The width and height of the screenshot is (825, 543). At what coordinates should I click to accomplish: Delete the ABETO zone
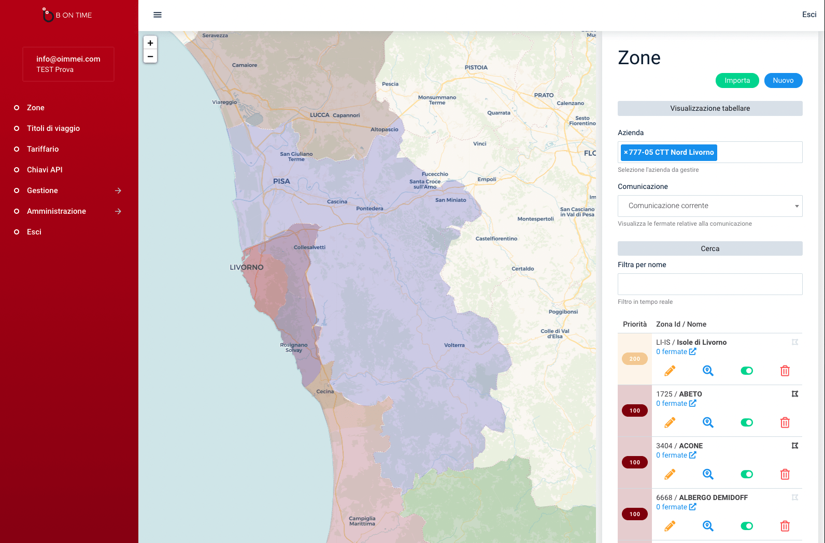(785, 422)
